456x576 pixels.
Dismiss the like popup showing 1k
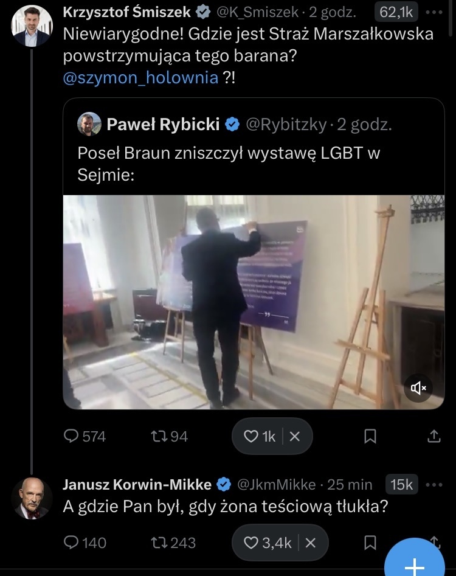(x=294, y=436)
